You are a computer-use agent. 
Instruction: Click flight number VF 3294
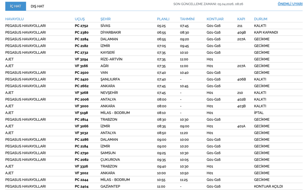tap(81, 59)
